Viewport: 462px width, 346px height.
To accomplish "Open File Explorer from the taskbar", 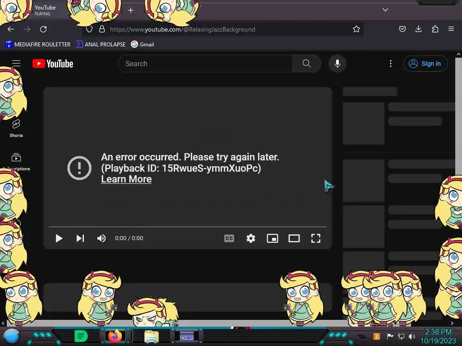I will [x=152, y=337].
